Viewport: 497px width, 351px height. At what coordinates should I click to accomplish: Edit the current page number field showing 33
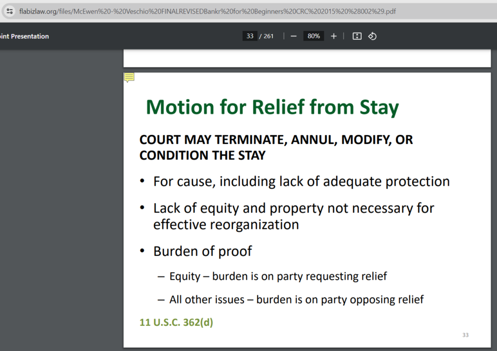tap(250, 36)
